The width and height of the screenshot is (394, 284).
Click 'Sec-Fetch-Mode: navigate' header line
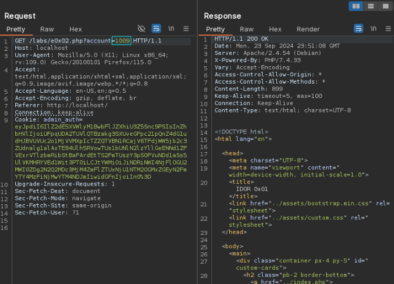pyautogui.click(x=58, y=199)
